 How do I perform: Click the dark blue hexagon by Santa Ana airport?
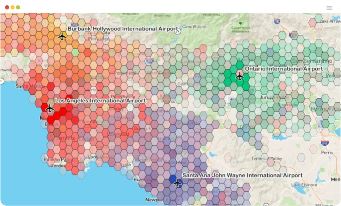[x=173, y=179]
